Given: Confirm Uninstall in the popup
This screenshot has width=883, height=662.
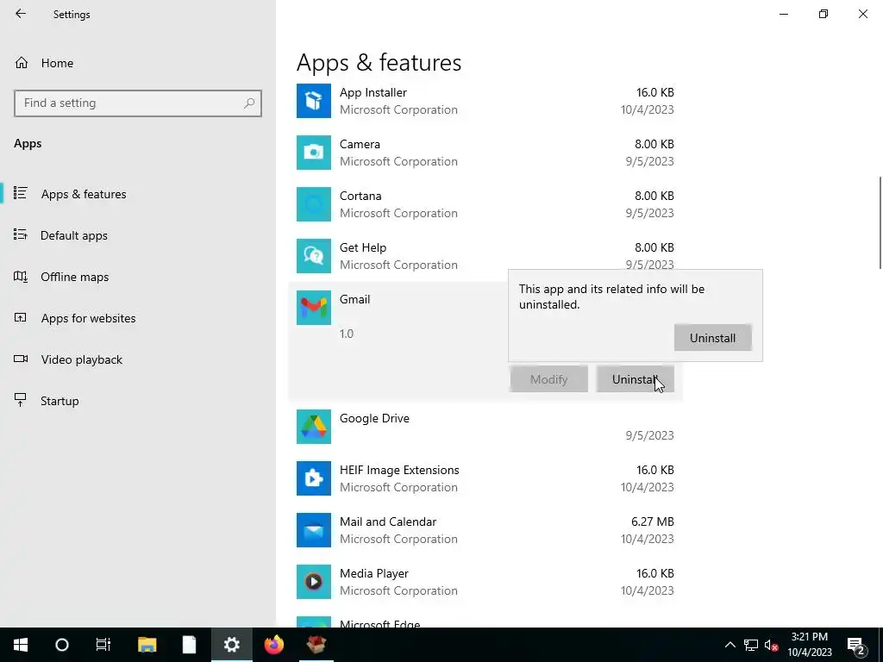Looking at the screenshot, I should (x=712, y=338).
